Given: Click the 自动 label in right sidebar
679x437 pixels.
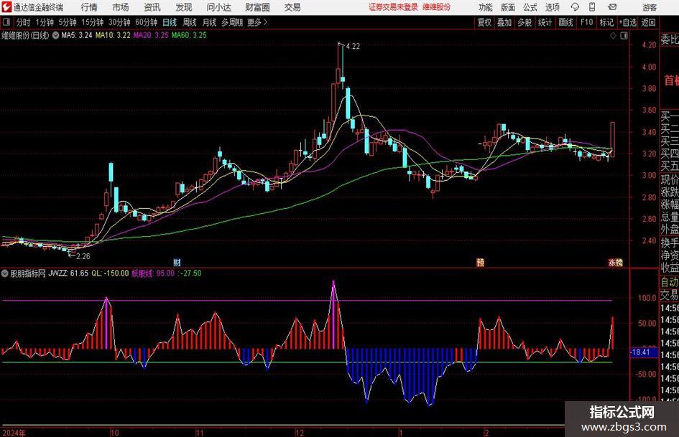Looking at the screenshot, I should [x=670, y=282].
